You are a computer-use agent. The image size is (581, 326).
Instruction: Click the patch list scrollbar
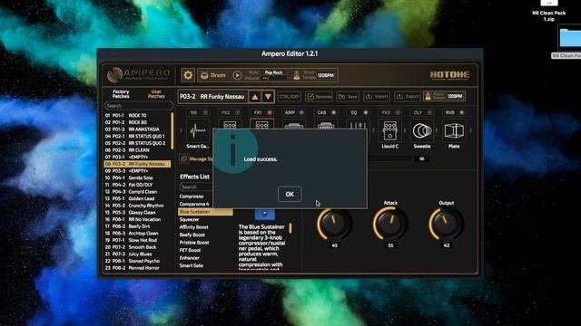click(x=172, y=130)
